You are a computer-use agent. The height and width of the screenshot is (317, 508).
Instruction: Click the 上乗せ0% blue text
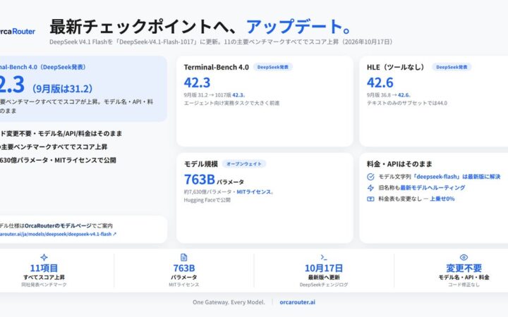(442, 199)
